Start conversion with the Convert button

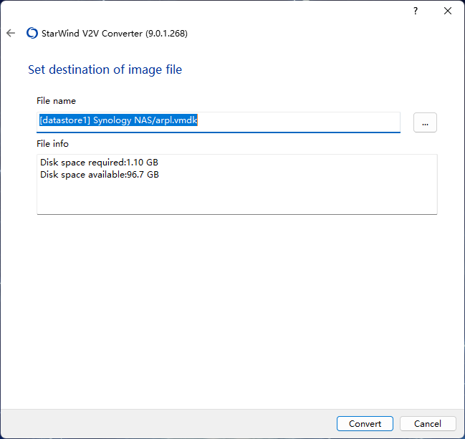365,423
